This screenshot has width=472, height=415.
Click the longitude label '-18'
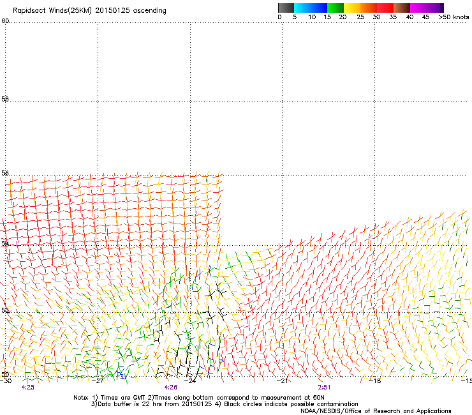pos(375,381)
